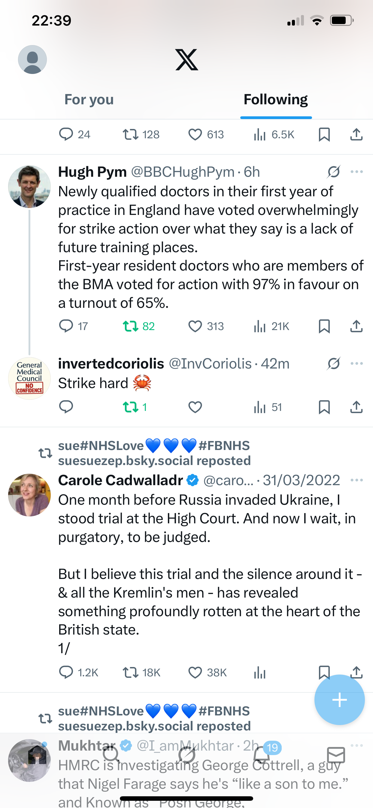Screen dimensions: 373x808
Task: Open more options on invertedcoriolis post
Action: coord(357,364)
